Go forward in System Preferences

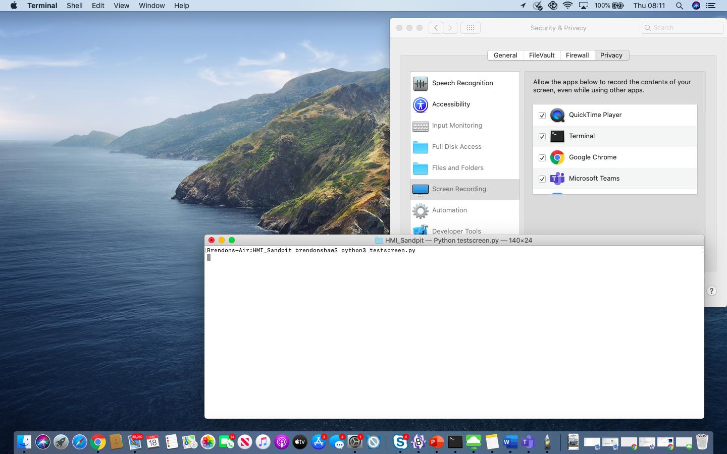click(x=450, y=28)
